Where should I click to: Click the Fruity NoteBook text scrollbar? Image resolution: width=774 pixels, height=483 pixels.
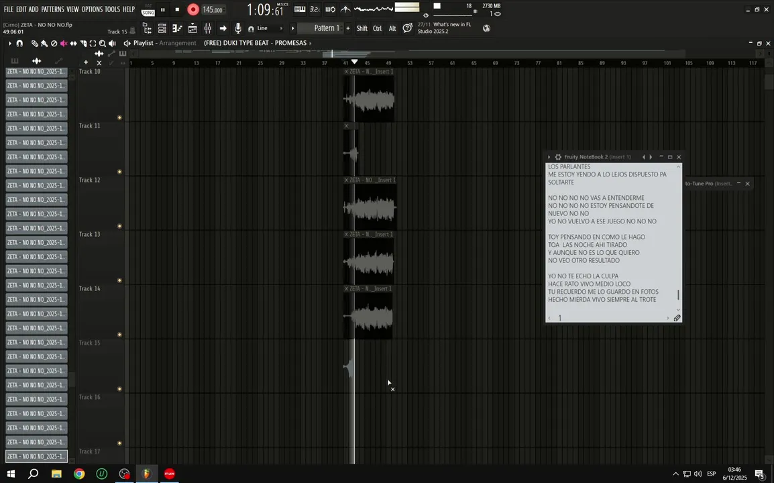pyautogui.click(x=678, y=294)
